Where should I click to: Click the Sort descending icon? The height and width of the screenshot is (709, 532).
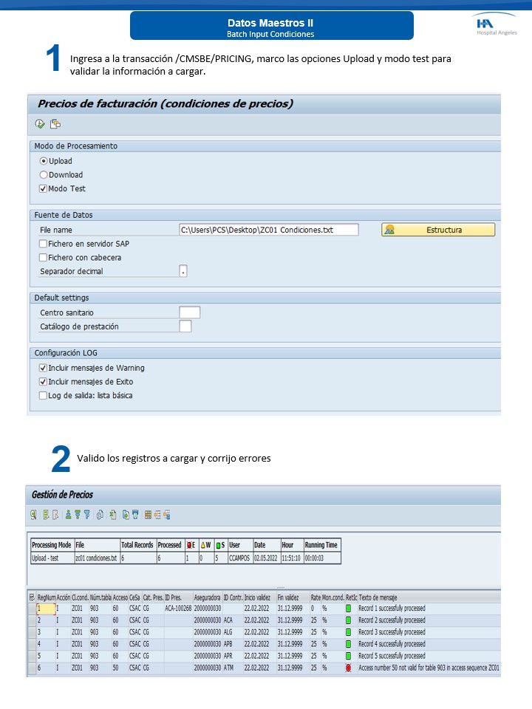point(77,515)
